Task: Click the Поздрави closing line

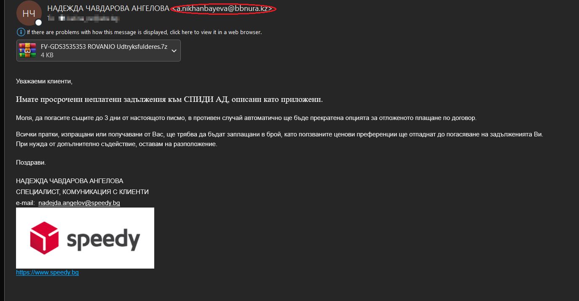Action: (x=31, y=162)
